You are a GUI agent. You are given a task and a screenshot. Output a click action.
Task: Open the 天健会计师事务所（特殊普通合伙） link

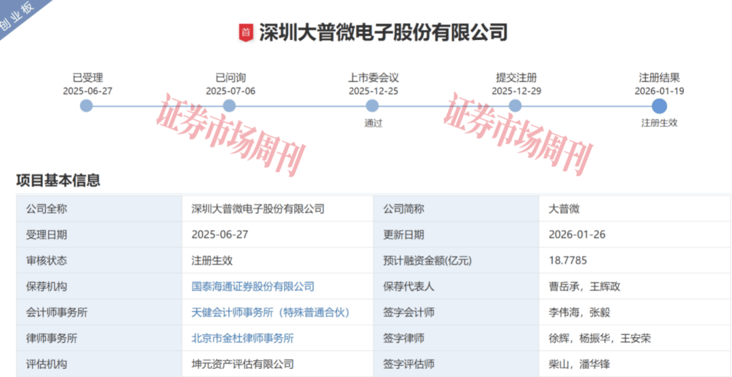[x=270, y=312]
